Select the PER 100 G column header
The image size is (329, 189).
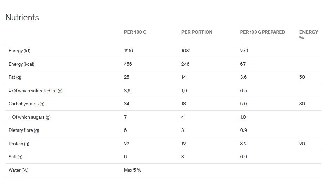(135, 32)
